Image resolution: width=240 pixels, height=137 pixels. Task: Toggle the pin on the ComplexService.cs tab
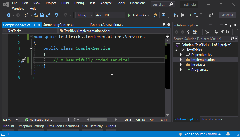pyautogui.click(x=34, y=25)
